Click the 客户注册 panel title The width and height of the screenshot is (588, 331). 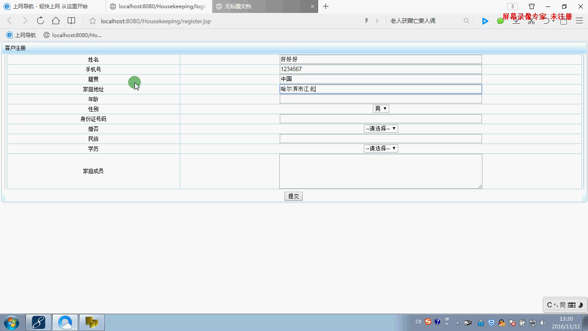pyautogui.click(x=16, y=48)
